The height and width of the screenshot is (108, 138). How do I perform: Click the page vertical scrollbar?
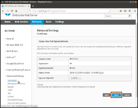pos(137,60)
